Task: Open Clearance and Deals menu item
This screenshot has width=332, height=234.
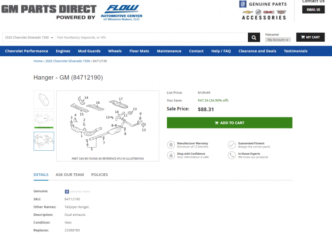Action: [257, 51]
